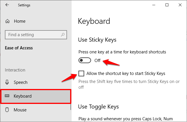Check the Sticky Keys shortcut key checkbox
Screen dimensions: 187x122
point(81,73)
